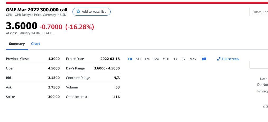Click the current price 3.6000
Image resolution: width=268 pixels, height=122 pixels.
pos(21,26)
